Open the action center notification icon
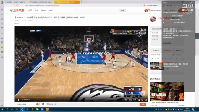Screen dimensions: 199x112 coord(193,110)
